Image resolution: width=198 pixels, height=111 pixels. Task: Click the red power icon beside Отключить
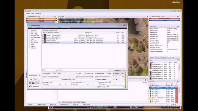point(30,87)
